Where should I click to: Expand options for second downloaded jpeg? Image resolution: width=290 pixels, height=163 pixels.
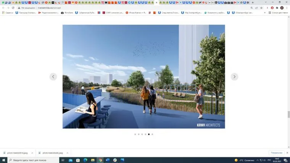tap(67, 153)
